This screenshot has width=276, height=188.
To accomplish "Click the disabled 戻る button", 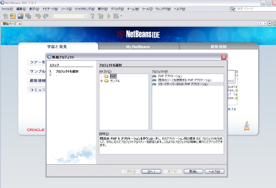I will [x=130, y=171].
